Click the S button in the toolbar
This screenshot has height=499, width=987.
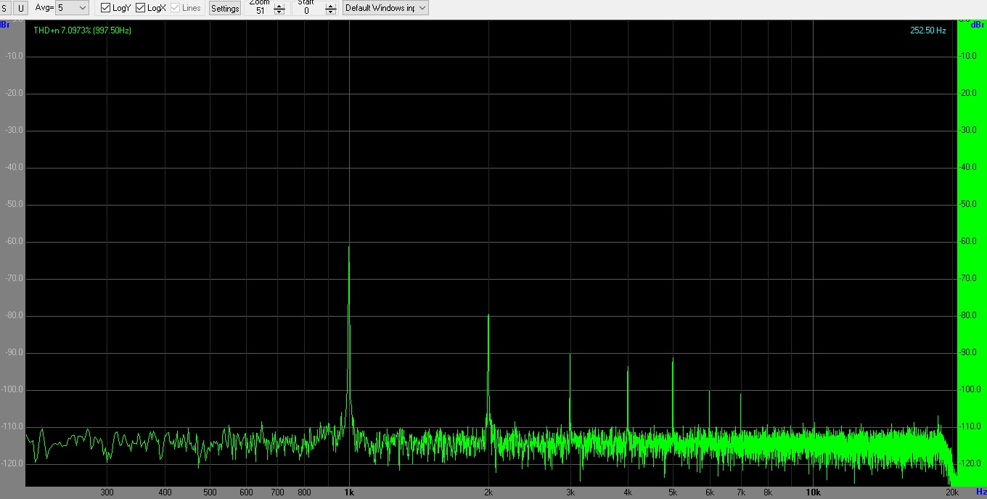[x=7, y=8]
